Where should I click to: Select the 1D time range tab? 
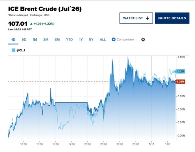coord(13,40)
